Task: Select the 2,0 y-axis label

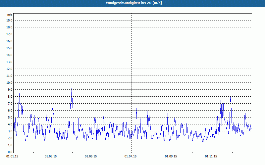Action: pyautogui.click(x=10, y=138)
